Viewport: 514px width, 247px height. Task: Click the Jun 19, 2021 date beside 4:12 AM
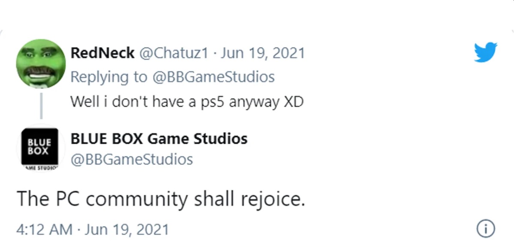coord(127,229)
